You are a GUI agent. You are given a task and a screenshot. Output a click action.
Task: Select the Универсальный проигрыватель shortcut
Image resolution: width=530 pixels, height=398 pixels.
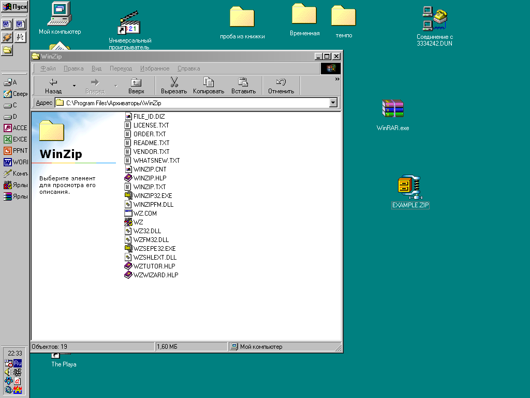[x=130, y=31]
